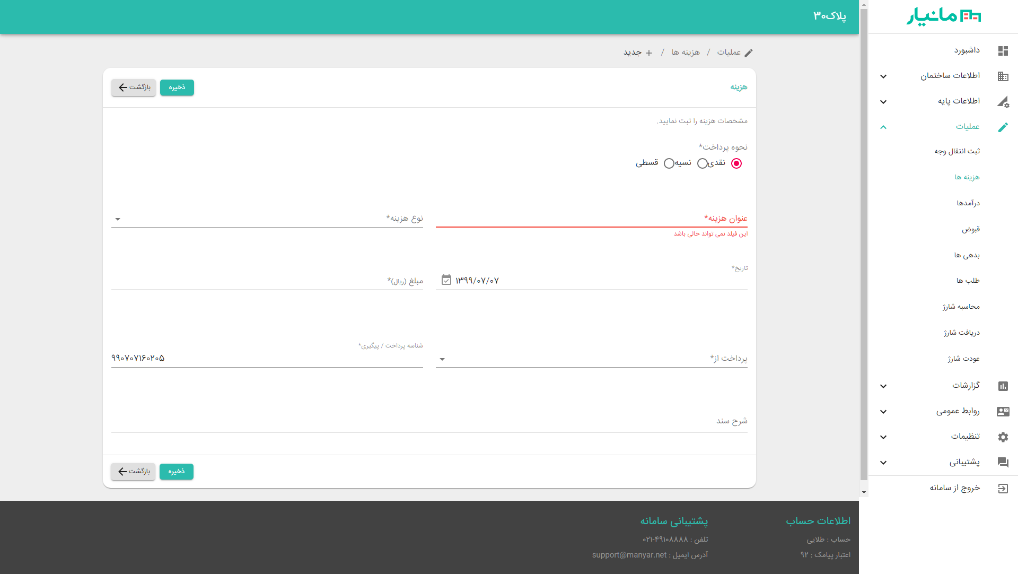Click جدید breadcrumb text

click(633, 53)
